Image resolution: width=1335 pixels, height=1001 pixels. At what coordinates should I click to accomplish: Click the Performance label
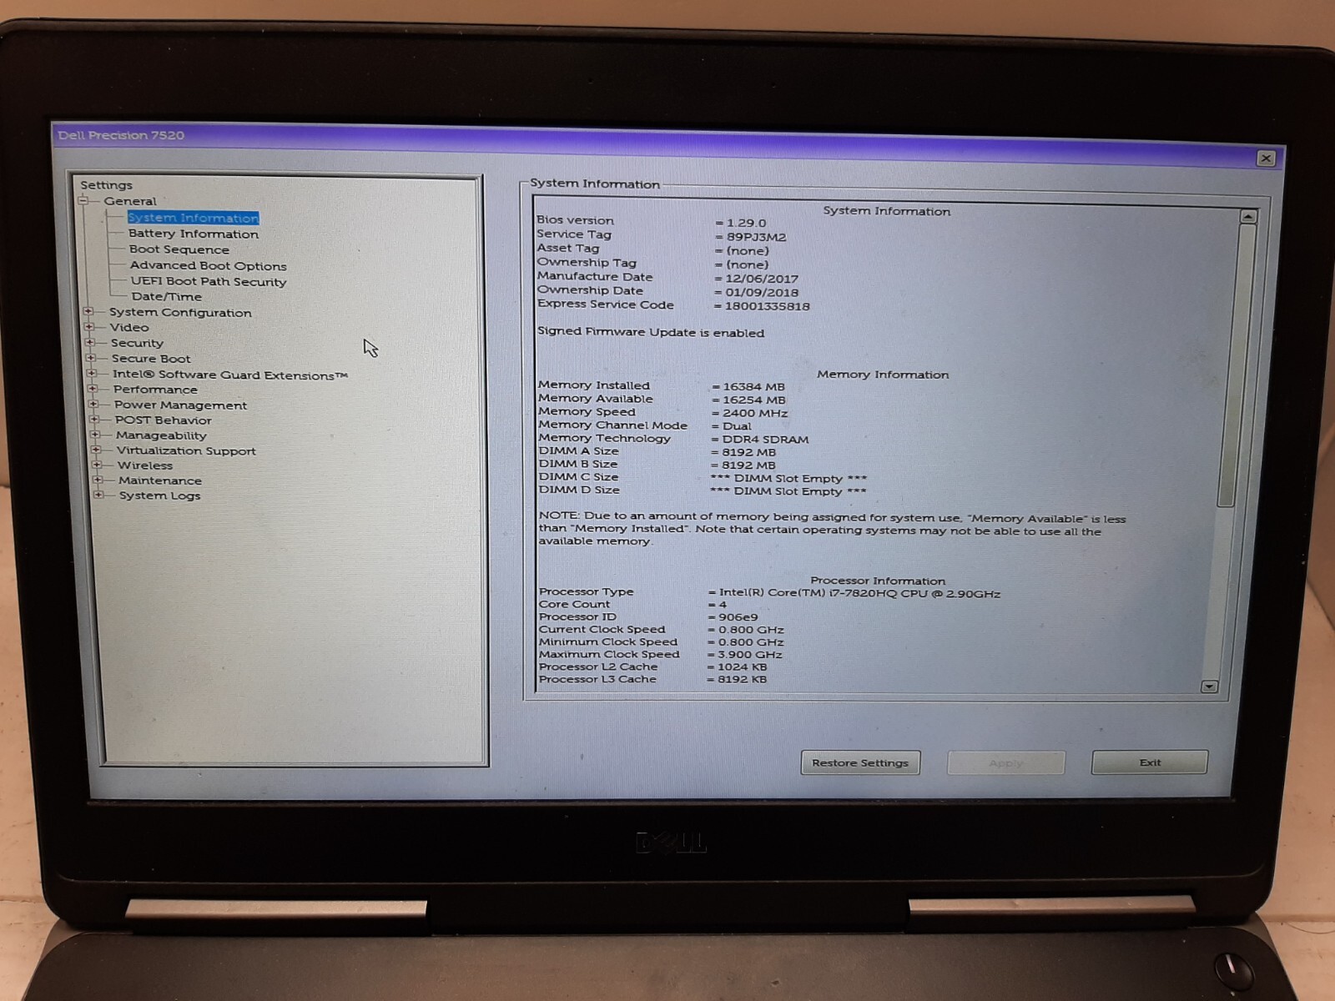(x=155, y=390)
